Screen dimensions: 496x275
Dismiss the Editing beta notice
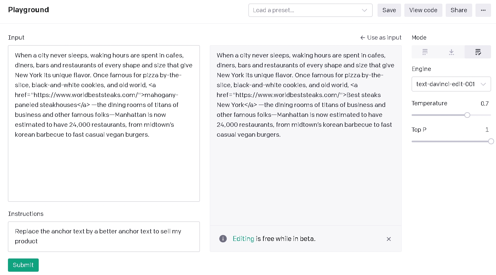[389, 239]
